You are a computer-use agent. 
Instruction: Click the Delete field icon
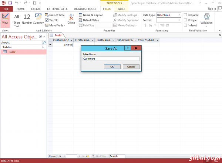(x=71, y=19)
